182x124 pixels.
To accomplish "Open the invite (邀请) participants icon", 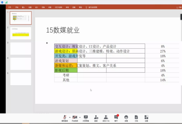I will 96,118.
